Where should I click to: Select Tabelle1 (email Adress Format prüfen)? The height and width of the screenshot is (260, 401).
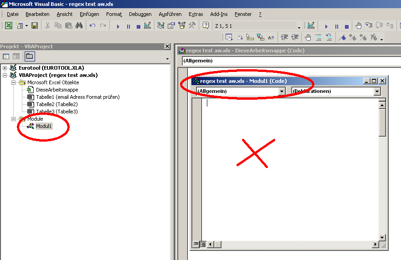pyautogui.click(x=78, y=97)
